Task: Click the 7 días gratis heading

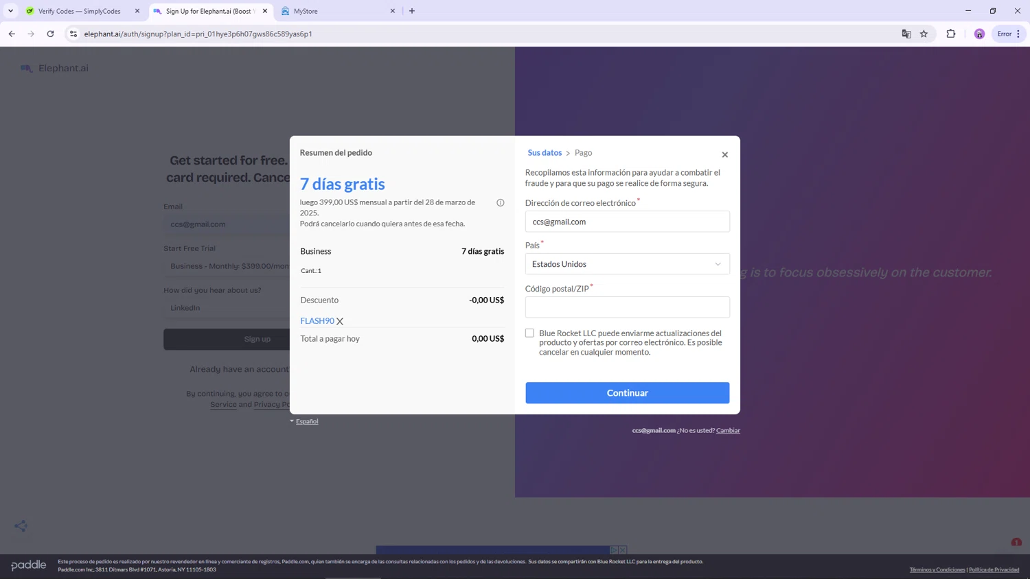Action: (x=342, y=184)
